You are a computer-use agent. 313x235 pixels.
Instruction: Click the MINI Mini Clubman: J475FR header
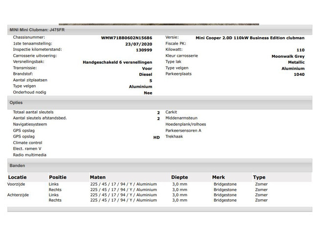(x=37, y=30)
